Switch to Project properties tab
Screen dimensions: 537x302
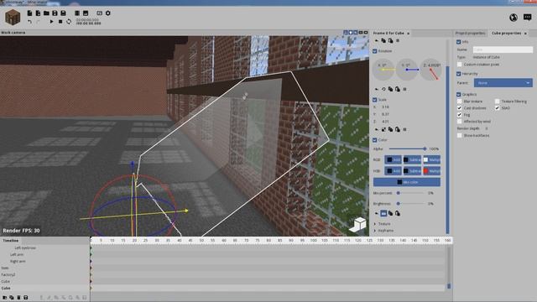coord(470,34)
